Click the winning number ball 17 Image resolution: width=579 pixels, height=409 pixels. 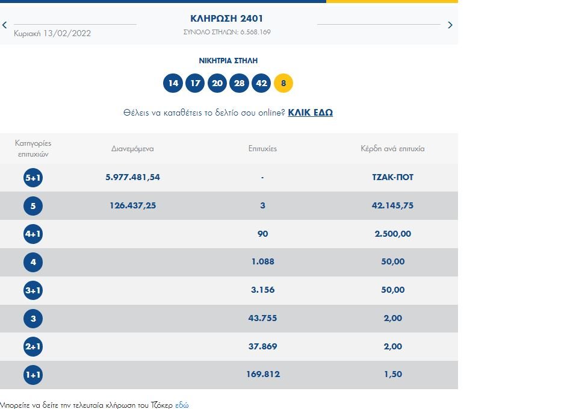click(195, 83)
